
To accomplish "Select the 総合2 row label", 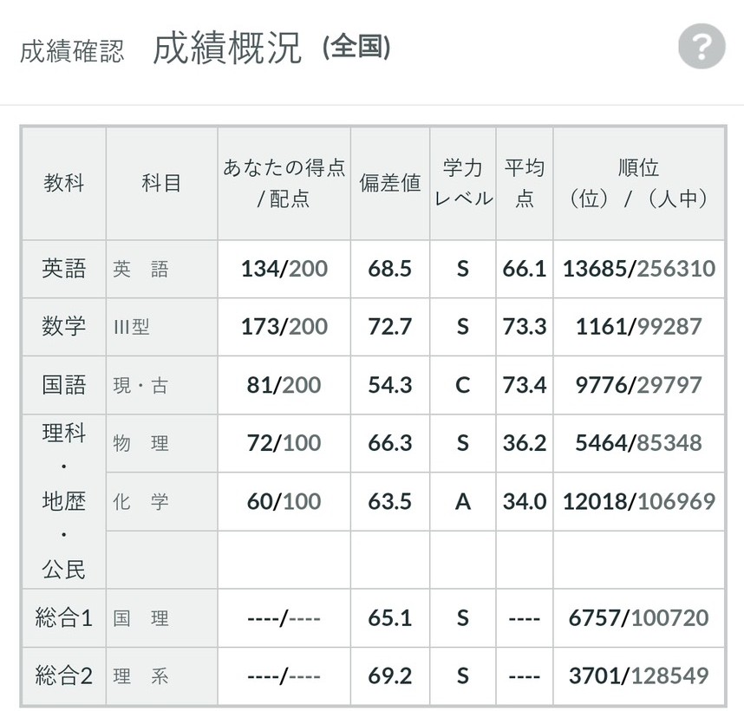I will click(x=64, y=676).
